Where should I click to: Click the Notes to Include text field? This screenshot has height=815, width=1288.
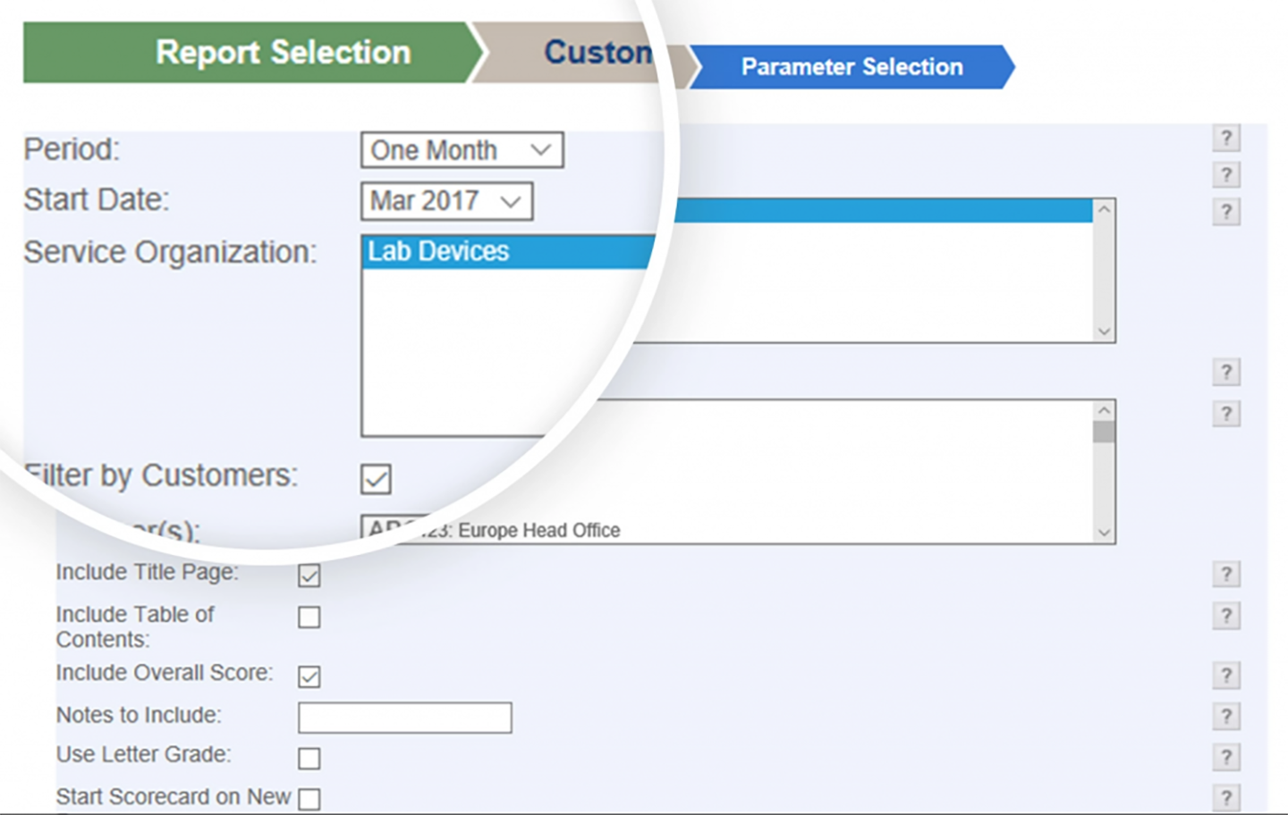(x=404, y=718)
